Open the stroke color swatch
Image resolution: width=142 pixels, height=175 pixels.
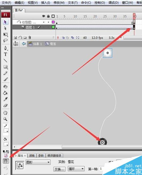pos(6,130)
